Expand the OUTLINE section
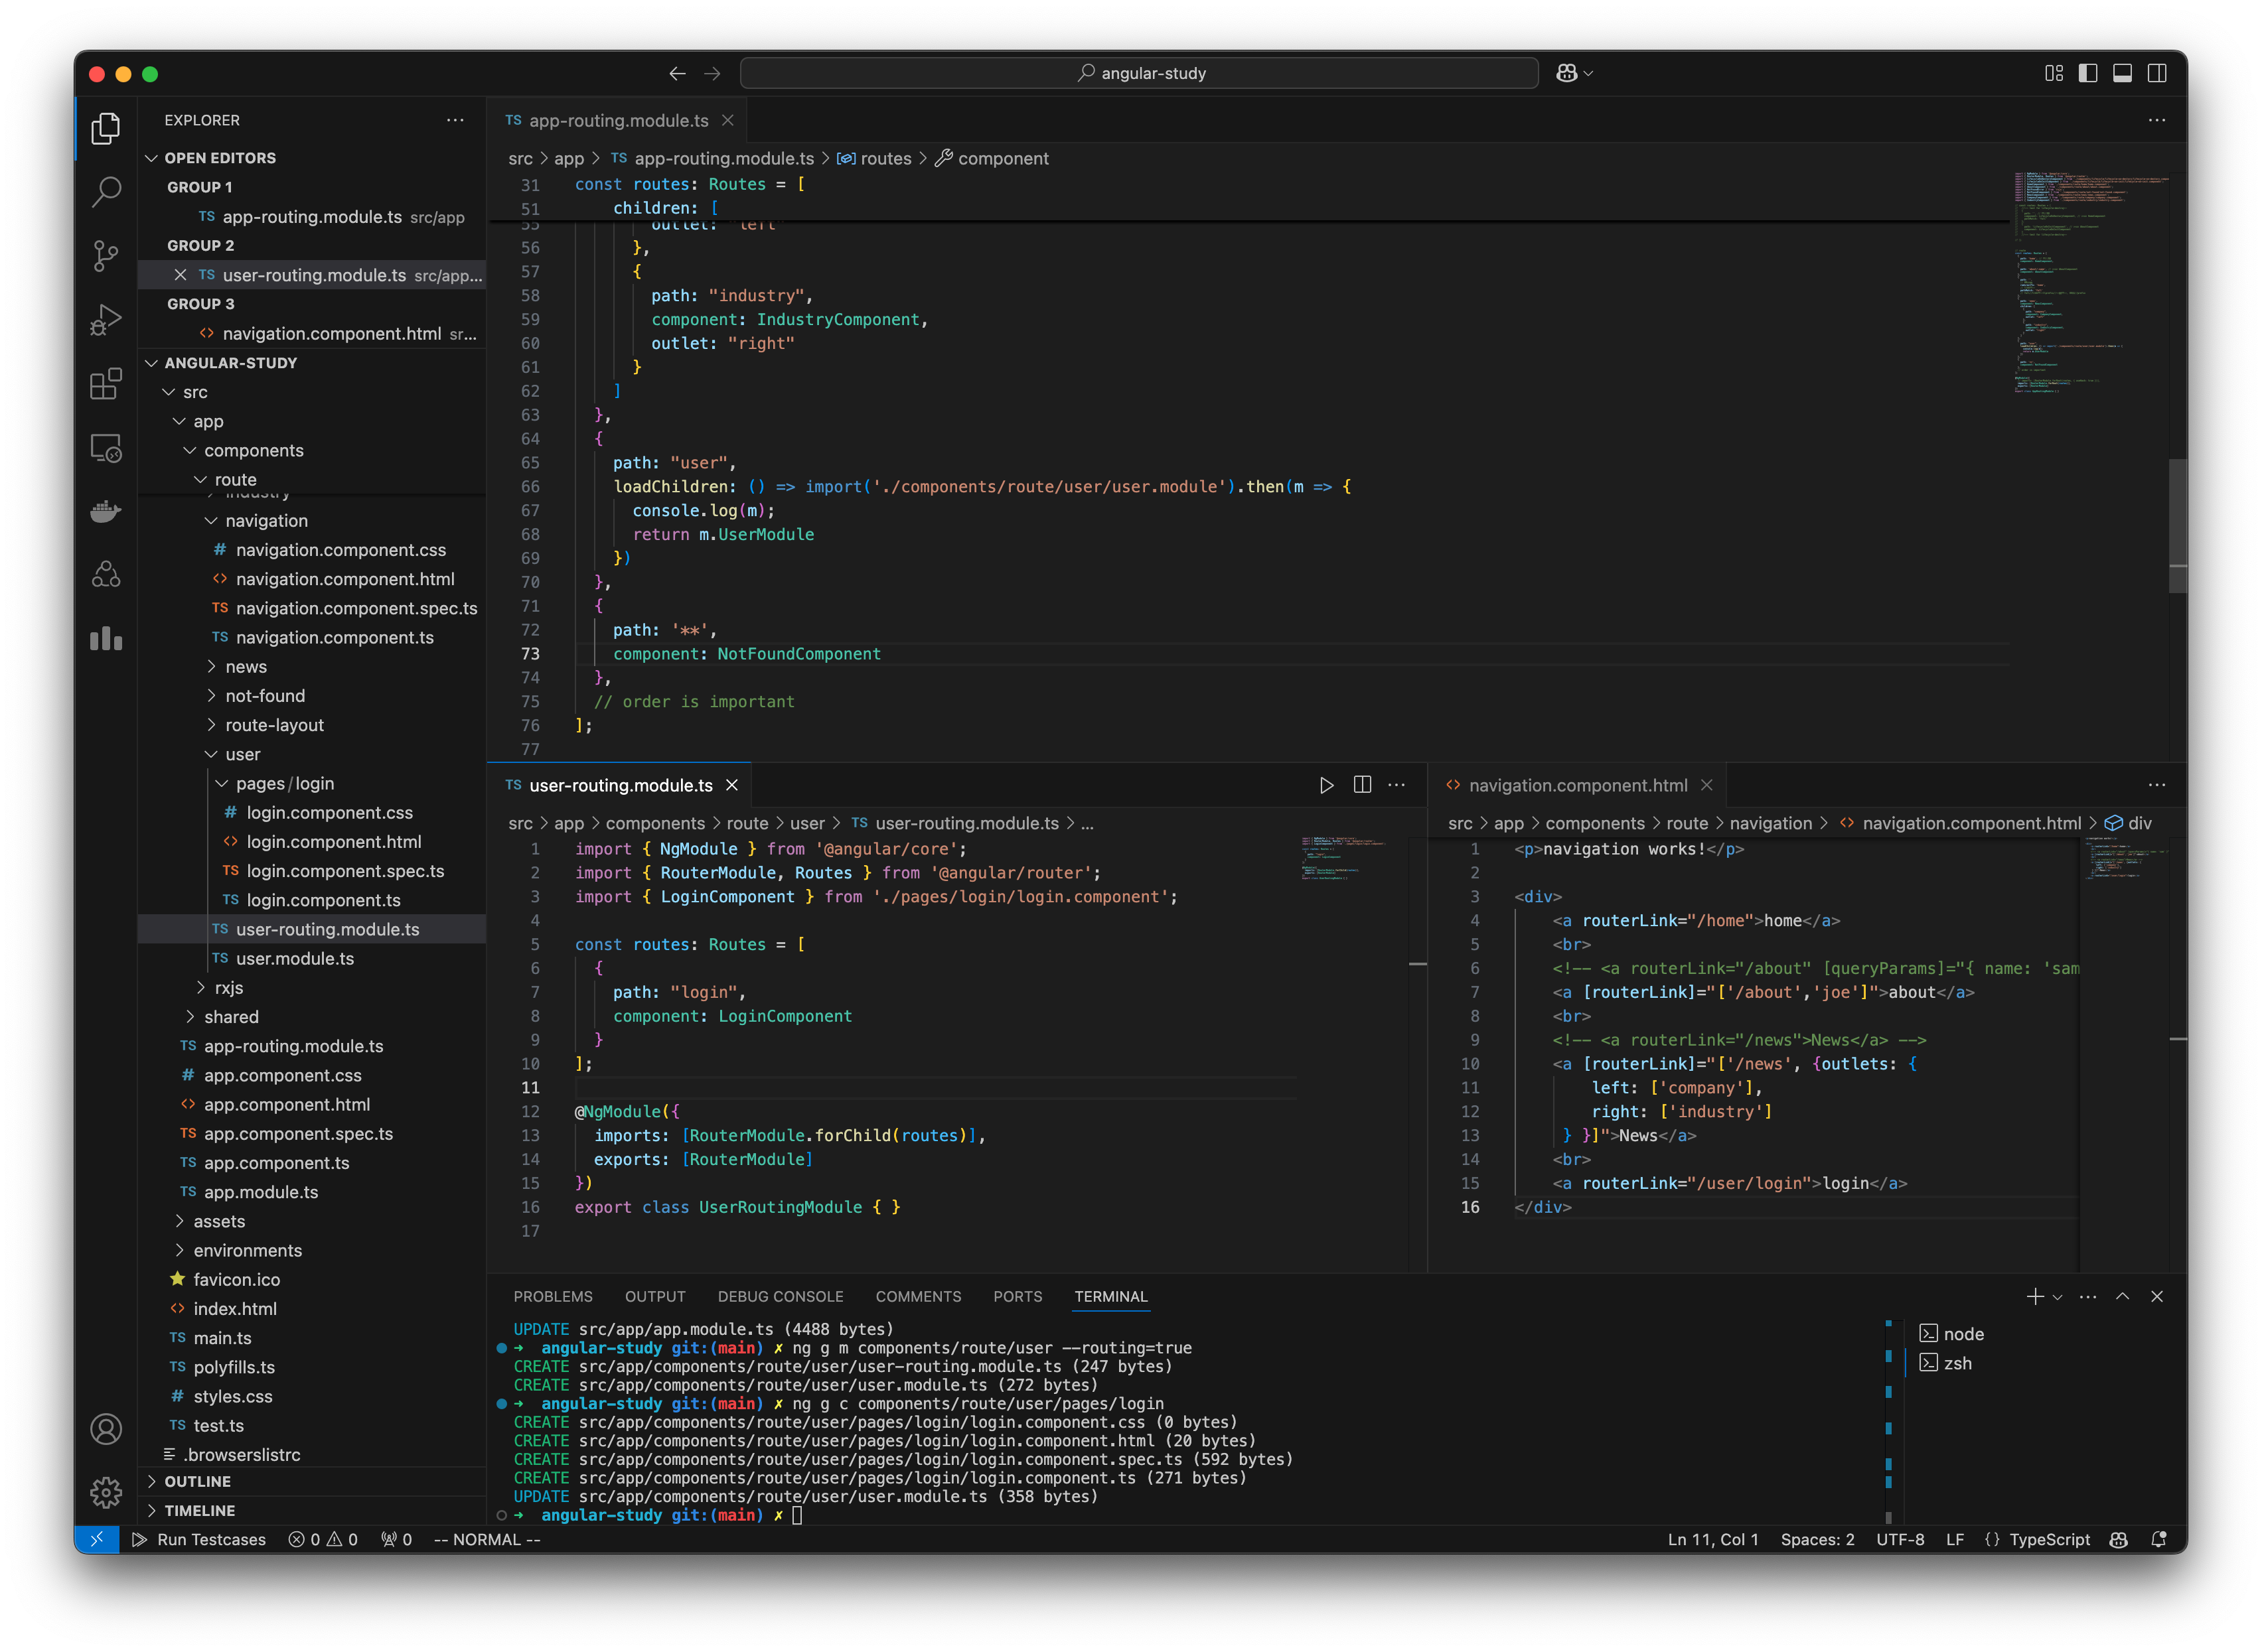2262x1652 pixels. pyautogui.click(x=196, y=1481)
